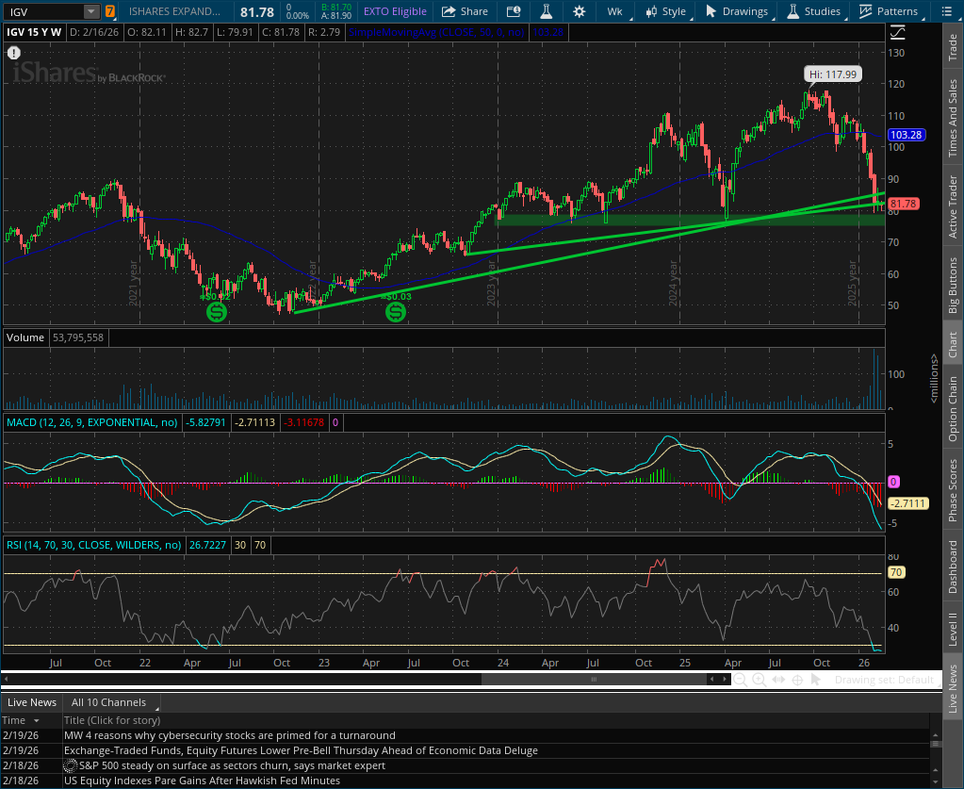Viewport: 964px width, 789px height.
Task: Click the MACD study label
Action: click(x=91, y=422)
